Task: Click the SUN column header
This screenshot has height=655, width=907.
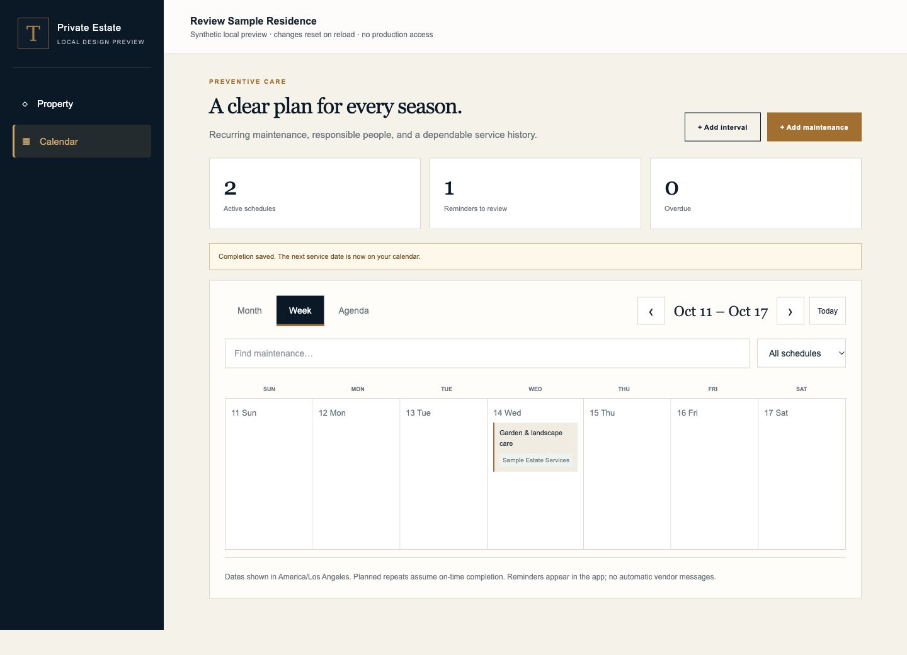Action: click(x=269, y=389)
